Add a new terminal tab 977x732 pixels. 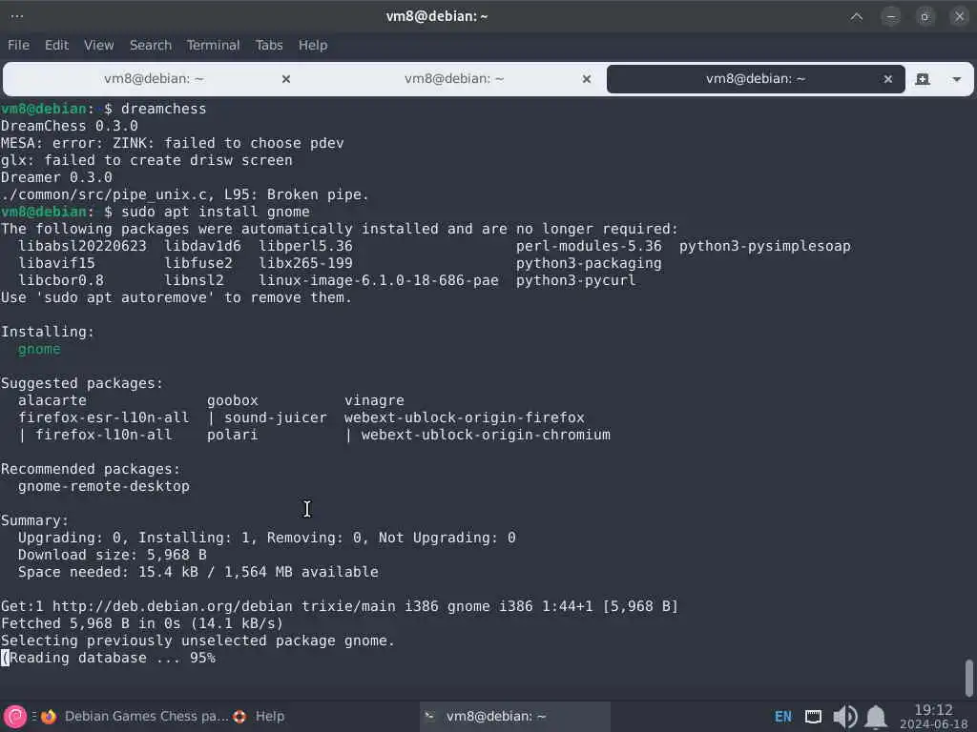pos(923,79)
